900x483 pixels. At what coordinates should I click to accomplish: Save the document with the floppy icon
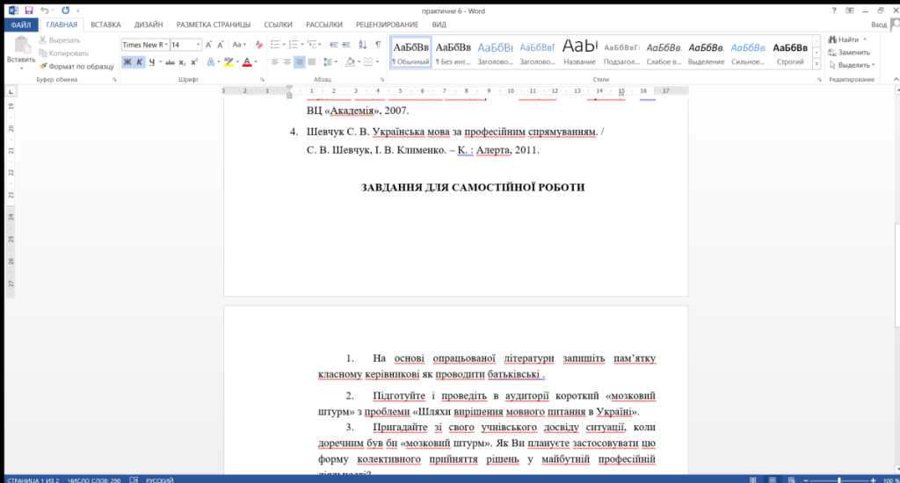29,11
